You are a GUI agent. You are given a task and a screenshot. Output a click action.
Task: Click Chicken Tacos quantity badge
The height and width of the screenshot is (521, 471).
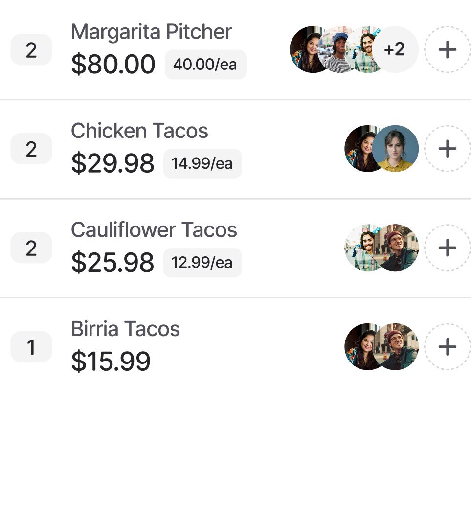click(31, 149)
